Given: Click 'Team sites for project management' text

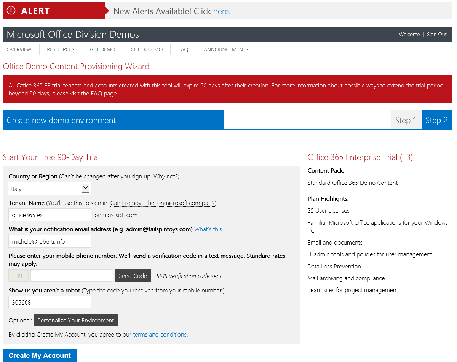Looking at the screenshot, I should [353, 290].
